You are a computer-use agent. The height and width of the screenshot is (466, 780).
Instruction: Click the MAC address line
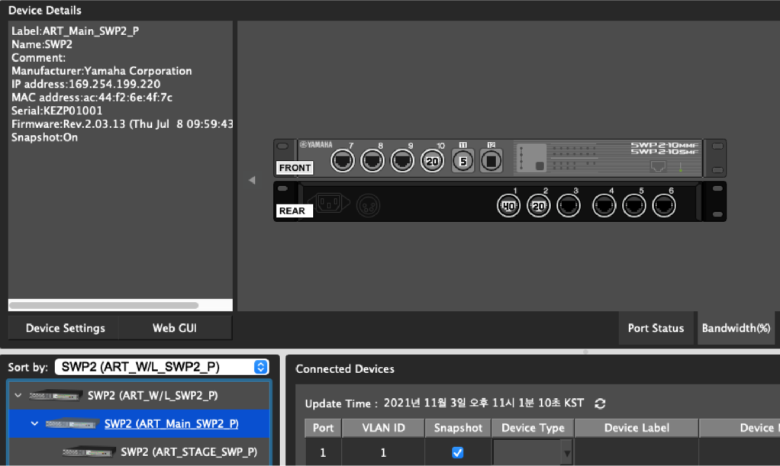pos(92,98)
